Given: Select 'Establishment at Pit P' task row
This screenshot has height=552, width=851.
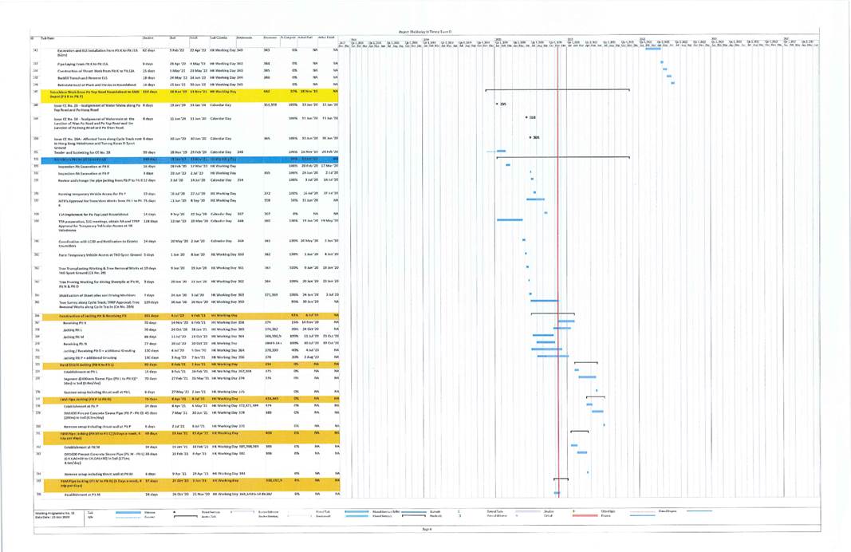Looking at the screenshot, I should pos(185,405).
